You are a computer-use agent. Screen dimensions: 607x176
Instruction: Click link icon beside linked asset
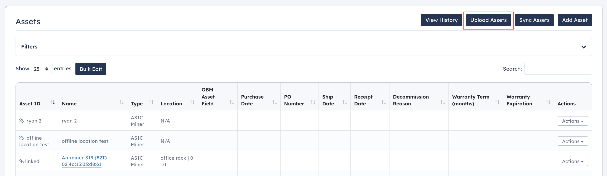pyautogui.click(x=22, y=161)
